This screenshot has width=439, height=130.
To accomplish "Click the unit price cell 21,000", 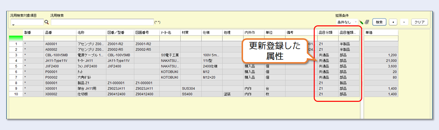I will [x=381, y=61].
